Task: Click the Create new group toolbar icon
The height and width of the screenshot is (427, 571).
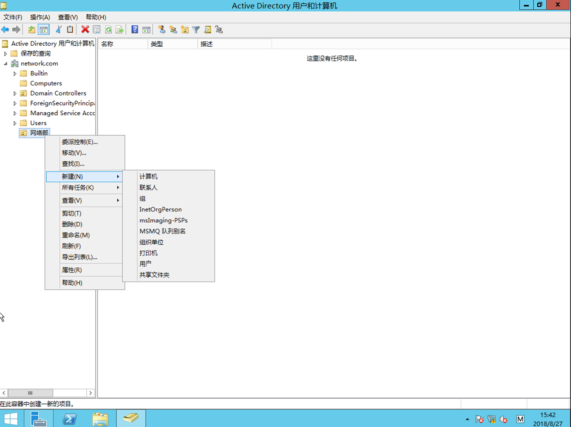Action: (173, 30)
